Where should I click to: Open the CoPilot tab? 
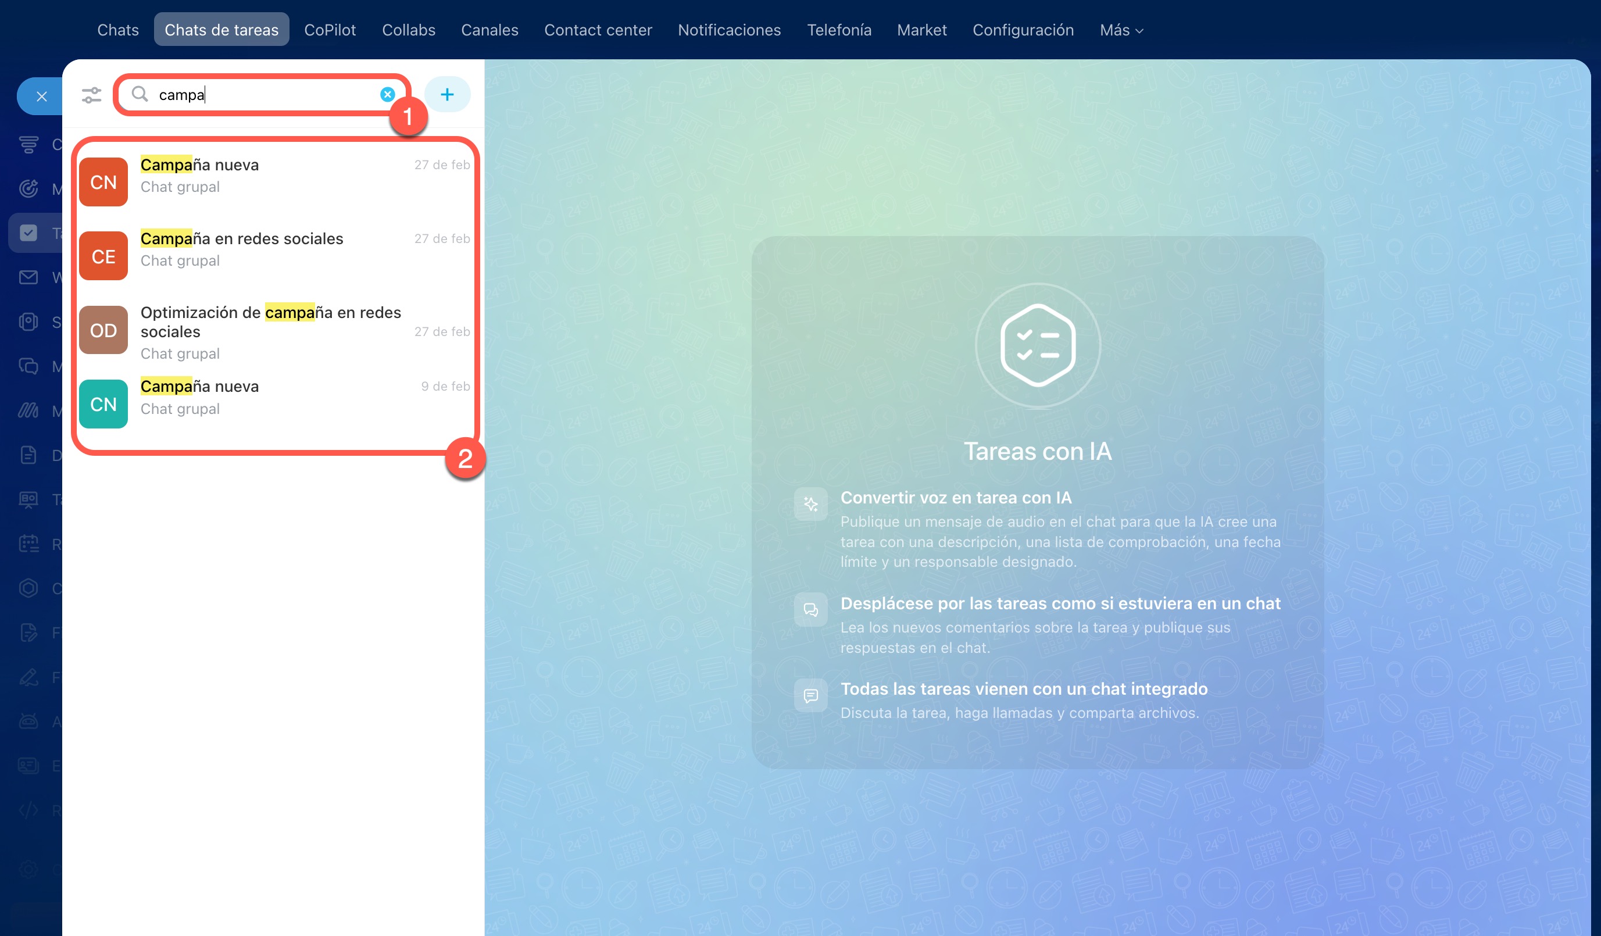pos(330,30)
